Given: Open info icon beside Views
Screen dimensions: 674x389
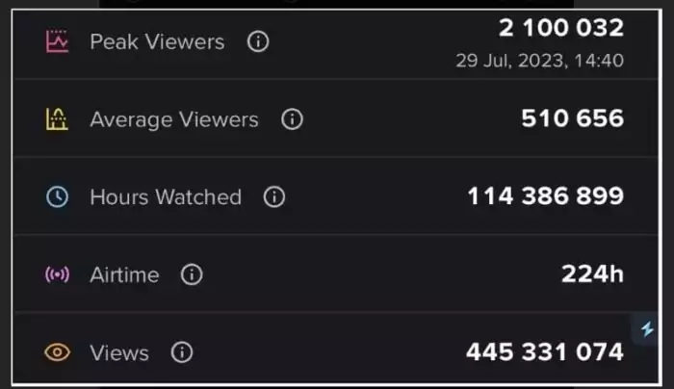Looking at the screenshot, I should (182, 352).
